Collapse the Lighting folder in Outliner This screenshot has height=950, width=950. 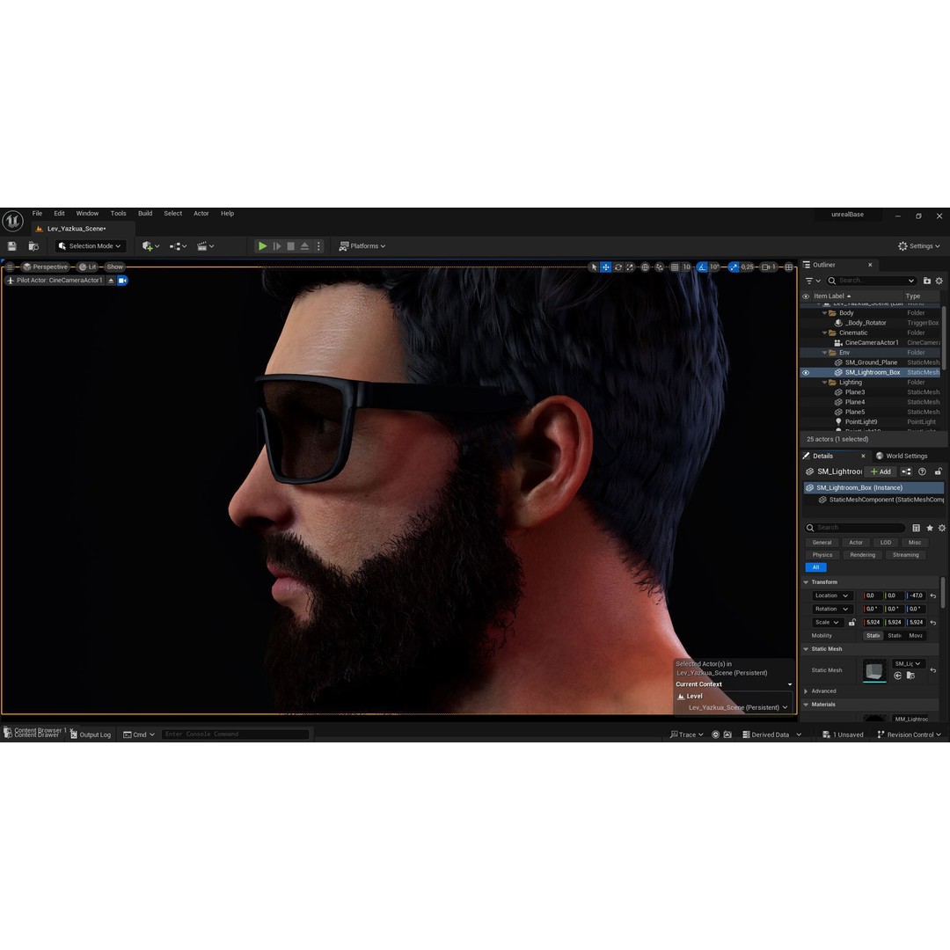click(824, 383)
